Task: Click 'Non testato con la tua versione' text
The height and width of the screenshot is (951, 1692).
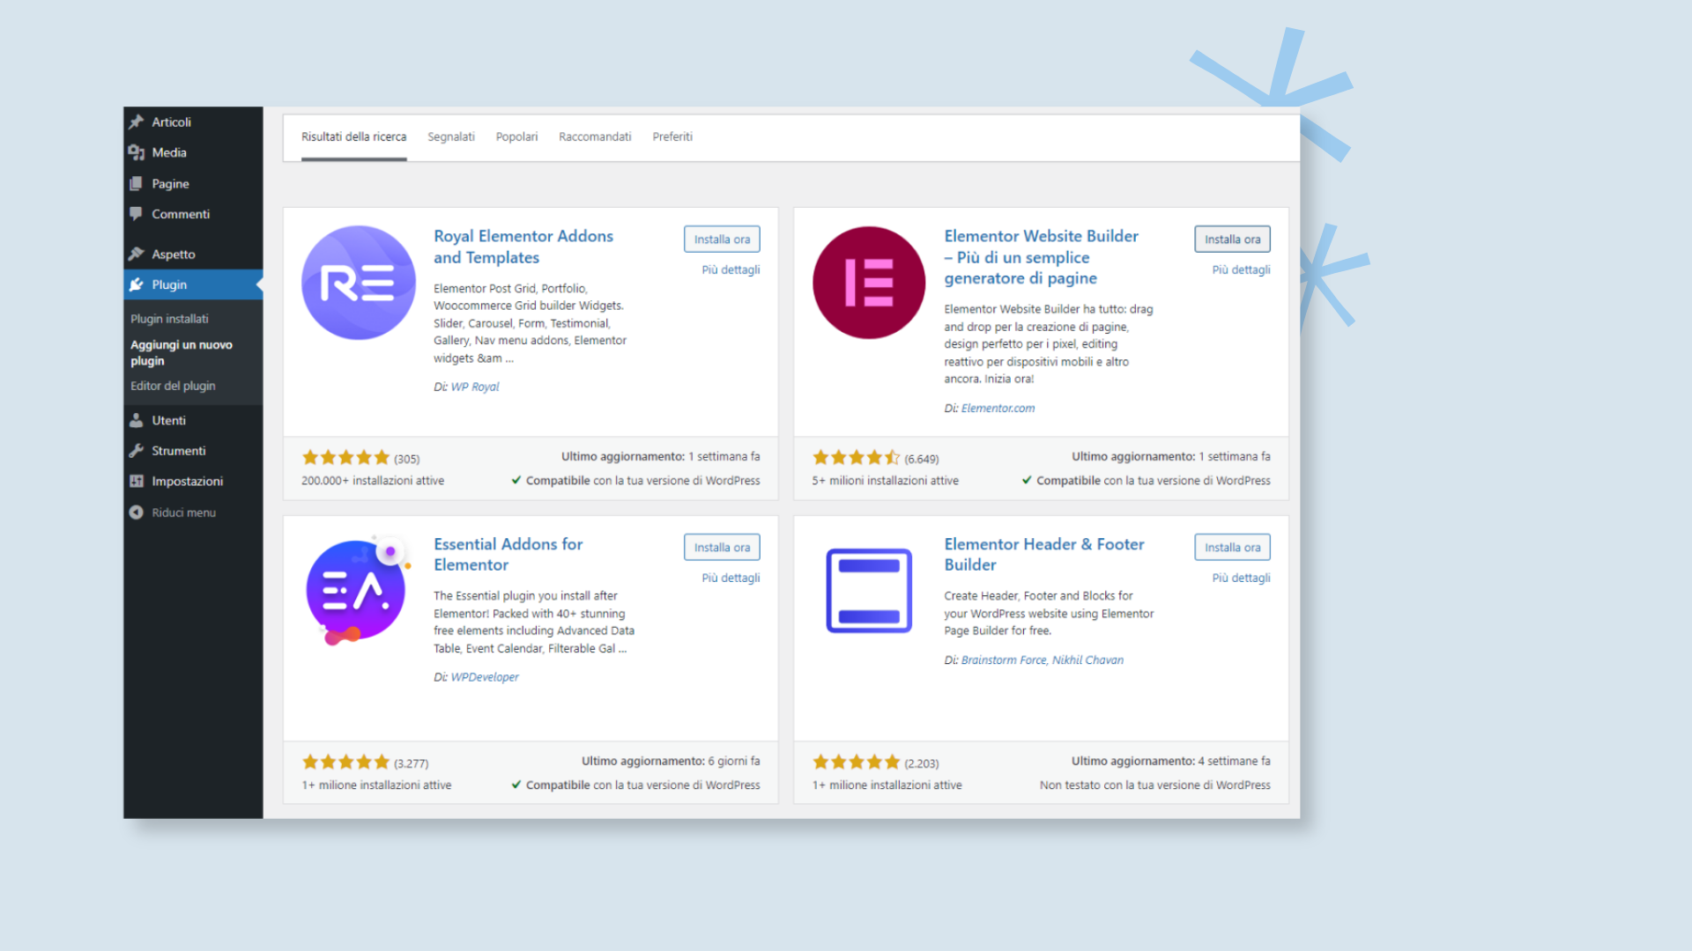Action: pyautogui.click(x=1154, y=785)
